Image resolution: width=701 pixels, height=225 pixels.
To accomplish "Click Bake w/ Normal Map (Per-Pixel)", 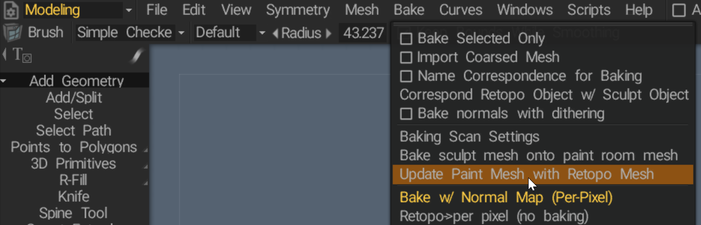I will 506,197.
